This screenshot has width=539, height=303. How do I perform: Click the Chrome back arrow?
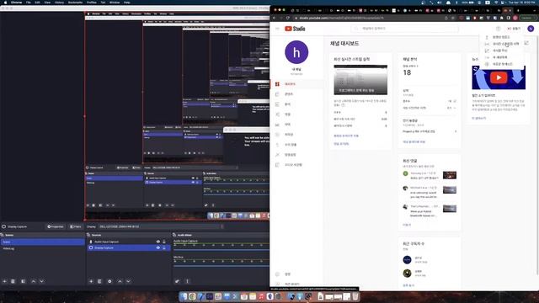pos(275,18)
